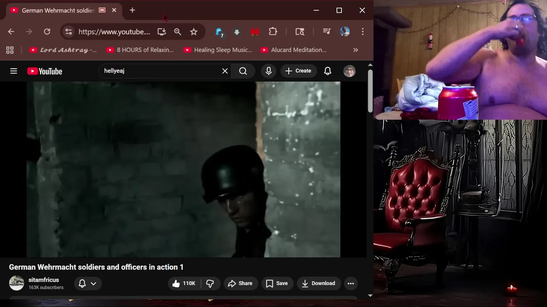The height and width of the screenshot is (307, 547).
Task: Open media controls icon in Chrome toolbar
Action: tap(326, 32)
